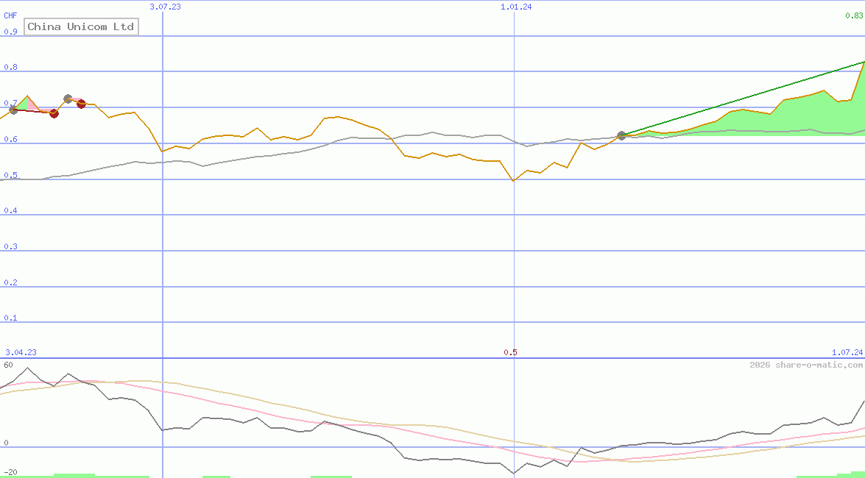Select the gray marker at the July peak
The height and width of the screenshot is (478, 865).
pyautogui.click(x=68, y=99)
